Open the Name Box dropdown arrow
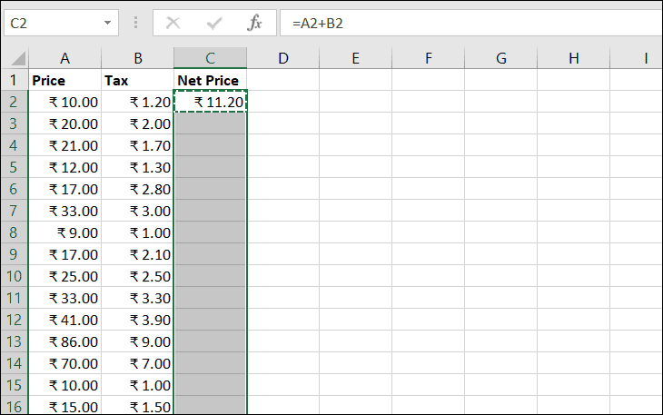 (107, 23)
